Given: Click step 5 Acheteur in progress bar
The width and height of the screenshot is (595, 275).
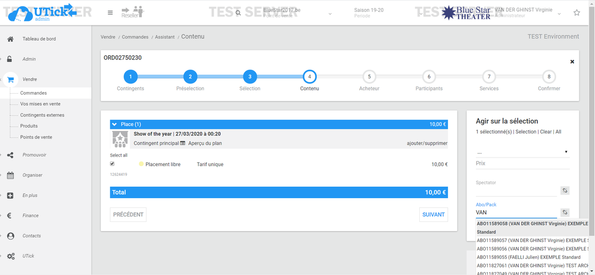Looking at the screenshot, I should (369, 77).
